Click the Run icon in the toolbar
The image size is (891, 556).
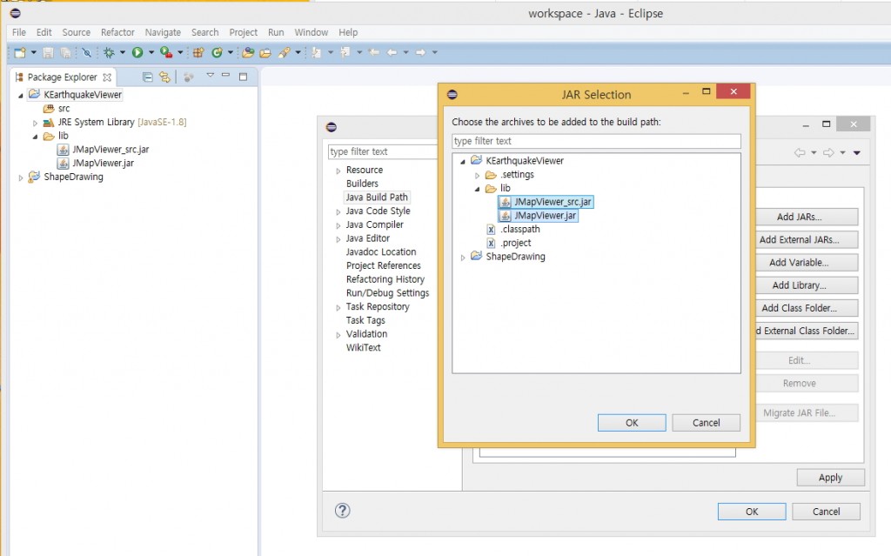[137, 51]
